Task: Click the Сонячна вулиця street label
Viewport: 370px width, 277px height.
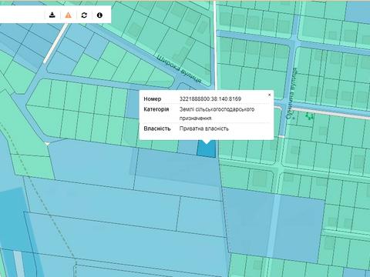Action: point(291,94)
